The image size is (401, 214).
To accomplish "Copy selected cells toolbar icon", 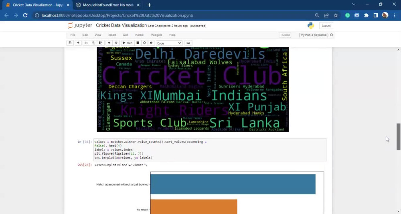I will (x=93, y=43).
